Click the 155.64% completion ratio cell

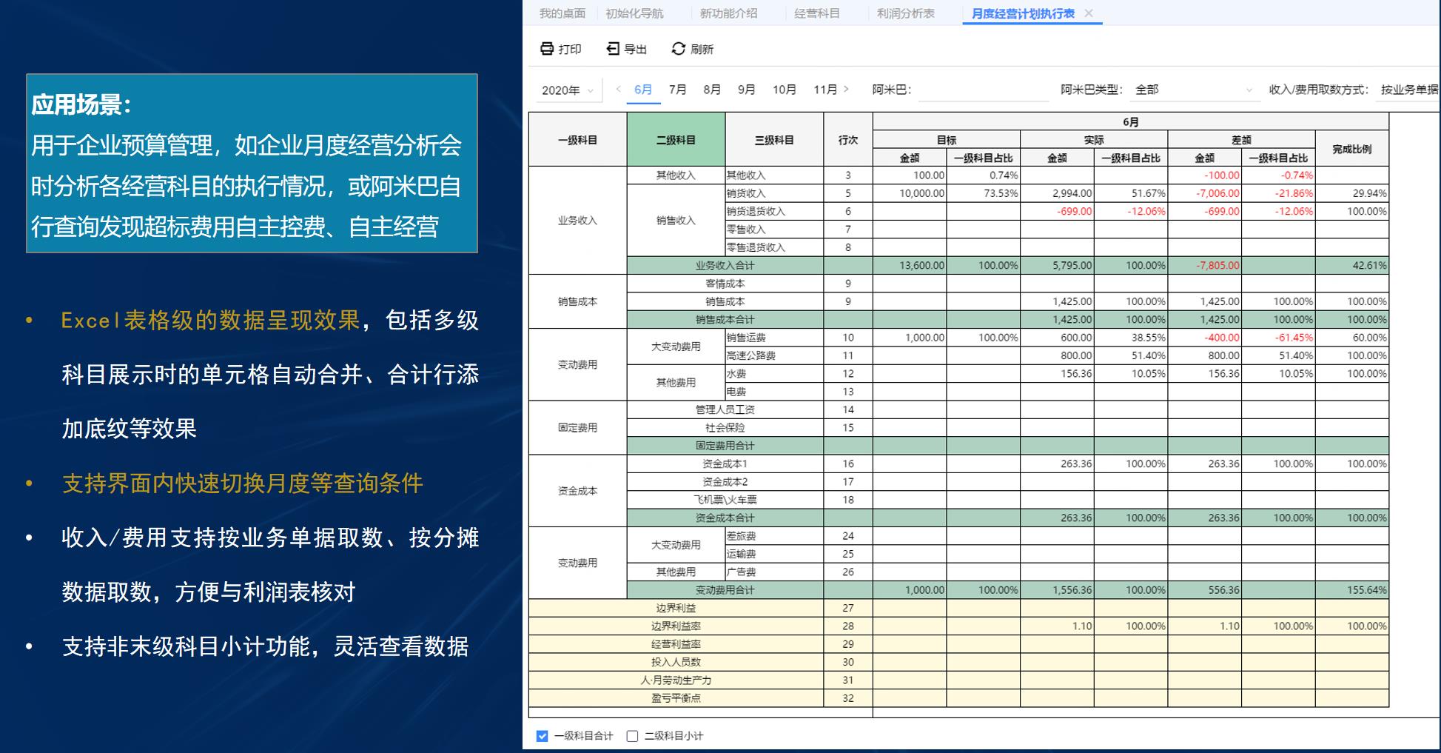1352,590
